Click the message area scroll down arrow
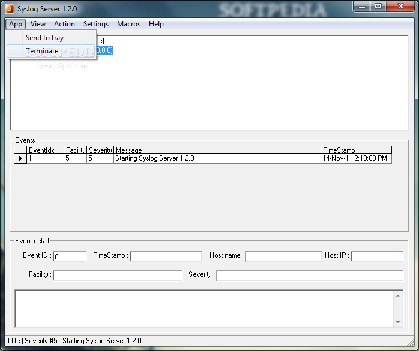The image size is (419, 351). point(398,322)
